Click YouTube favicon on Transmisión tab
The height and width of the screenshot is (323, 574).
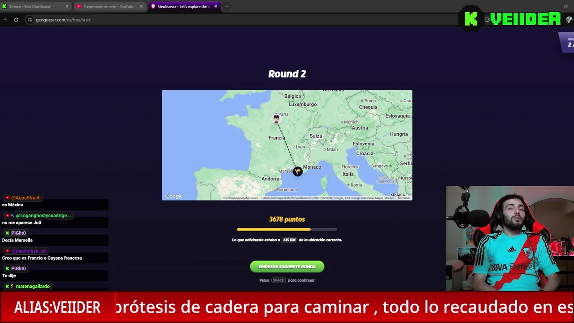coord(79,6)
